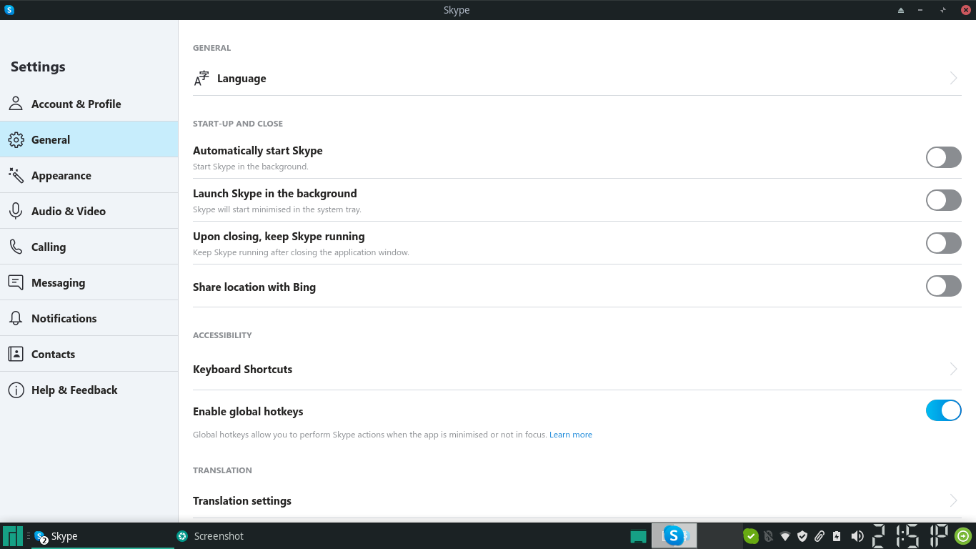
Task: Click the START-UP AND CLOSE section header
Action: coord(238,124)
